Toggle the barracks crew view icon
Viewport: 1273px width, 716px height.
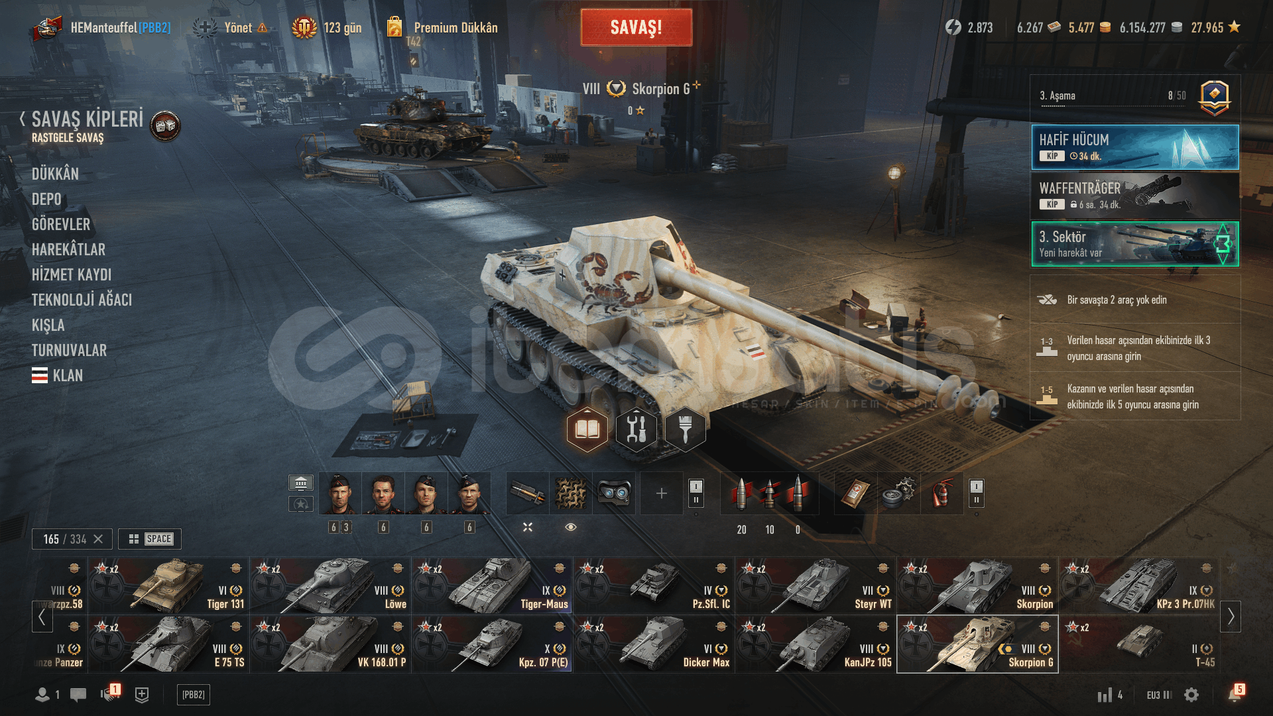[301, 483]
